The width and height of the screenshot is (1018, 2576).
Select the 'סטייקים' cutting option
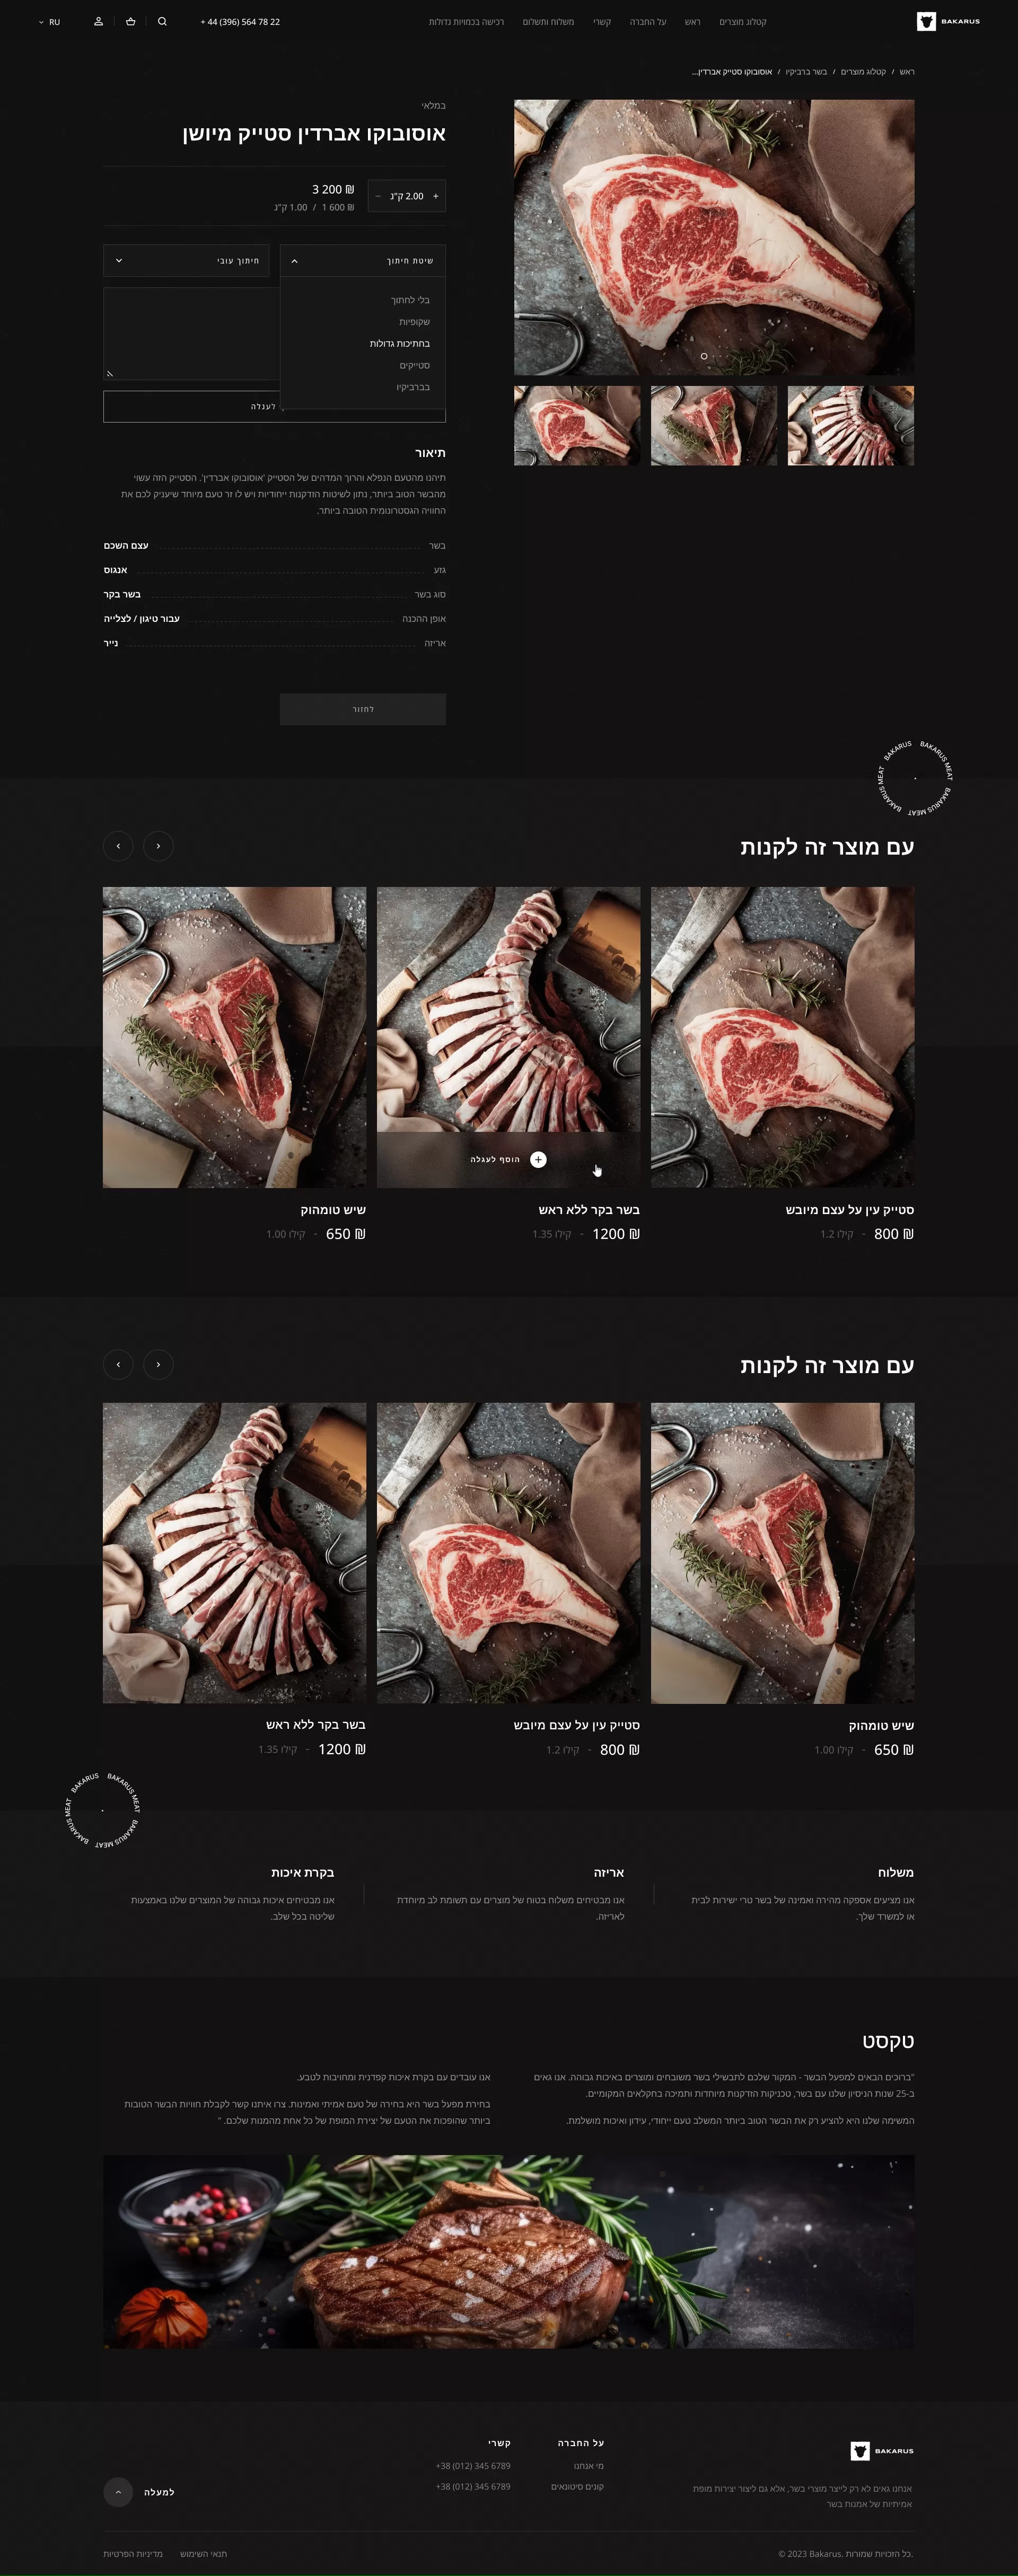[x=414, y=365]
